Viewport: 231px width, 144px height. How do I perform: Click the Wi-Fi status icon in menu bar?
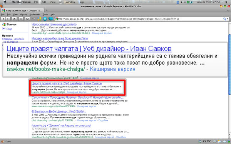pos(185,2)
